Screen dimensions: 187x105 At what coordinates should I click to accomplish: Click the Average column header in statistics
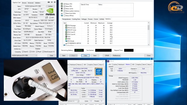tap(110, 23)
